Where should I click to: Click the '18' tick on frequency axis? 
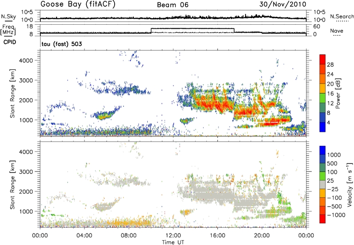[30, 27]
